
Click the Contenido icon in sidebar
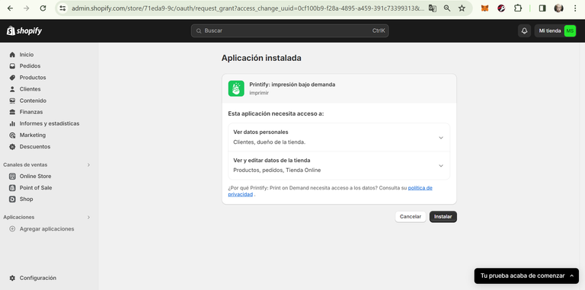12,100
